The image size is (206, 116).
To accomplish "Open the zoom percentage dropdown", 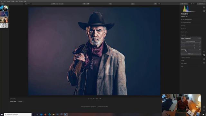I will (54, 4).
